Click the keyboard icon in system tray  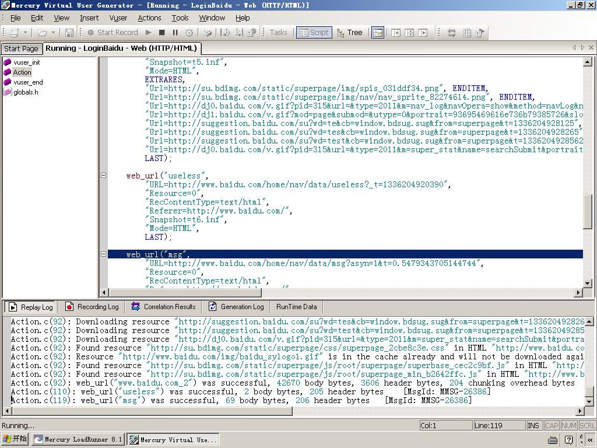(553, 440)
